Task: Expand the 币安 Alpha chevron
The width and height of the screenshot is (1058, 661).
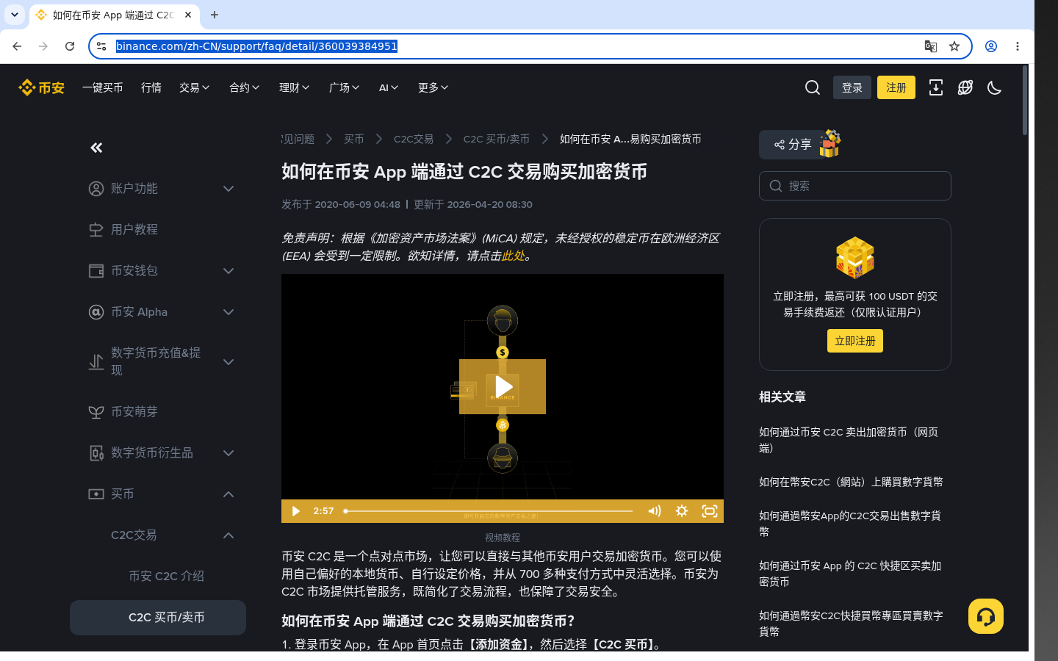Action: click(x=228, y=312)
